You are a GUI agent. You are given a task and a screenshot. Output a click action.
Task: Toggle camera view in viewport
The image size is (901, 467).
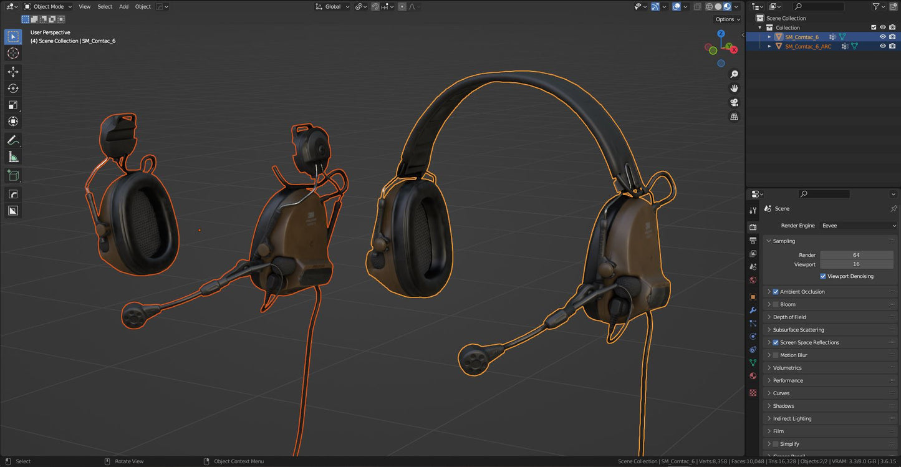click(x=735, y=103)
